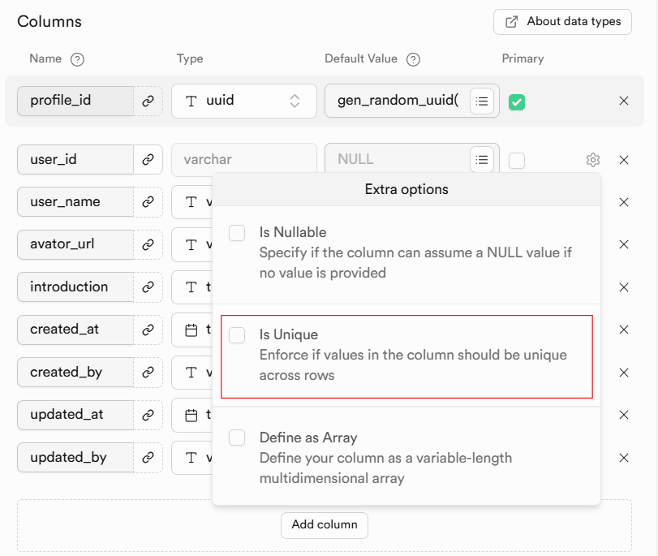Click the help icon next to Default Value
The width and height of the screenshot is (658, 556).
(x=413, y=59)
